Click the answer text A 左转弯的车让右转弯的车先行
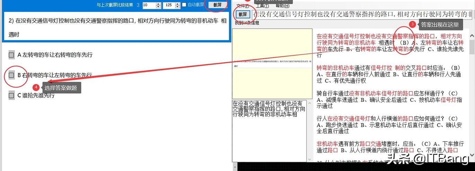The image size is (475, 171). [x=55, y=55]
